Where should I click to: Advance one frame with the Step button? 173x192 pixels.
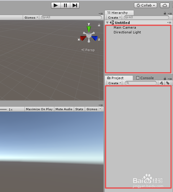tap(75, 5)
